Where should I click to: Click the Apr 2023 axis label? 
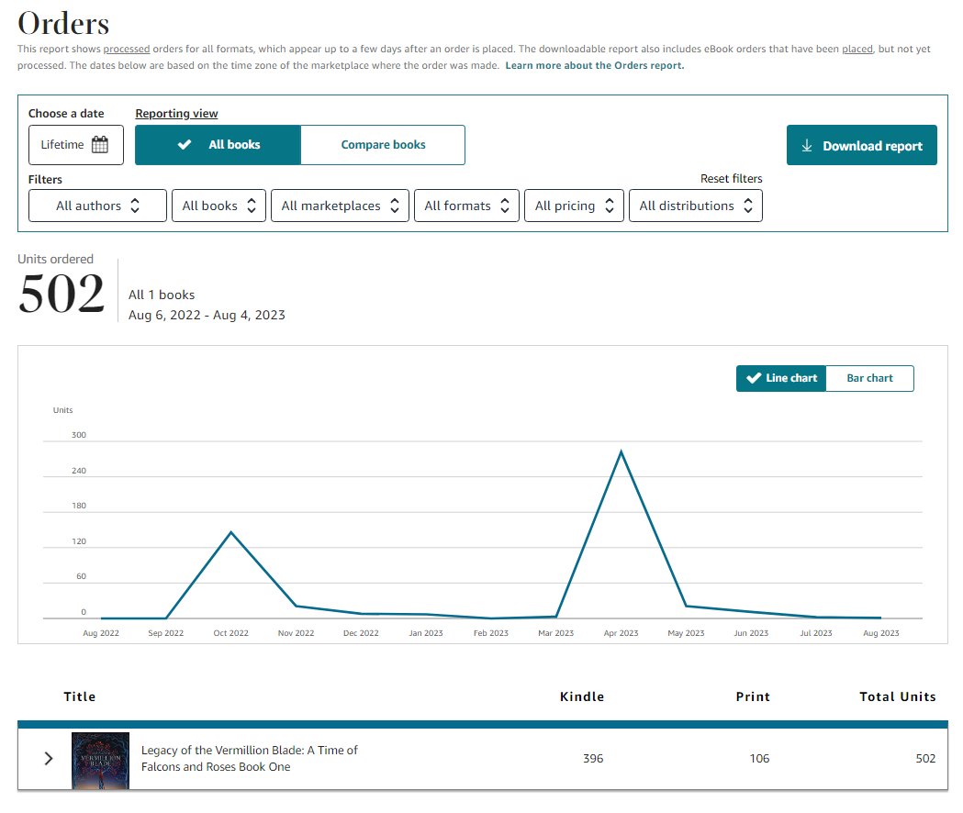pyautogui.click(x=621, y=633)
